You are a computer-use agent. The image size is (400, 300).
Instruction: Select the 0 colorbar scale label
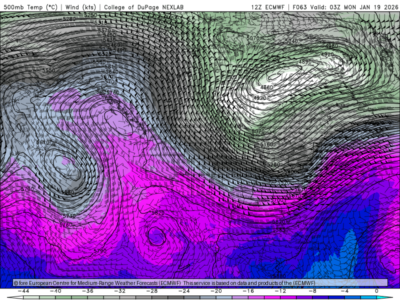(x=376, y=291)
